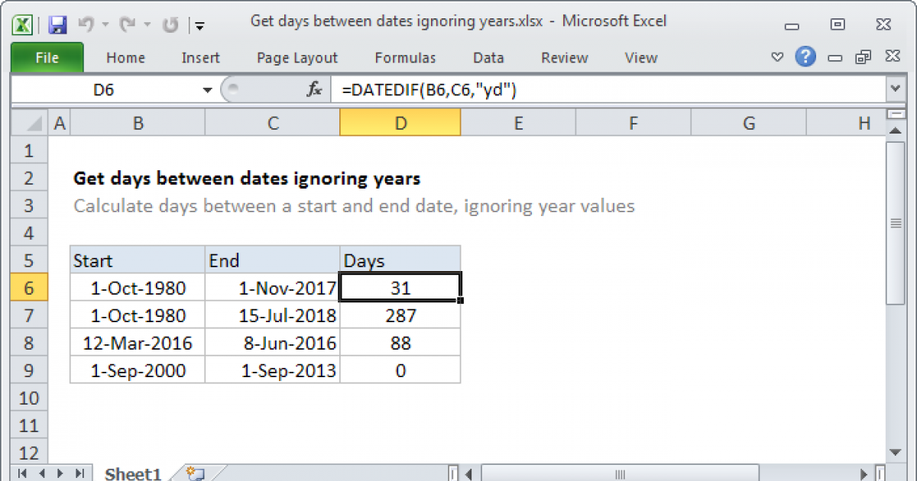The width and height of the screenshot is (917, 481).
Task: Switch to the Formulas ribbon tab
Action: point(405,58)
